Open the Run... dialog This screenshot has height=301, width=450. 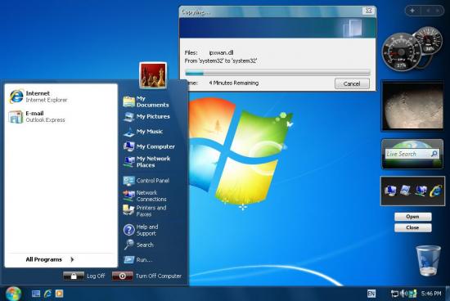138,259
